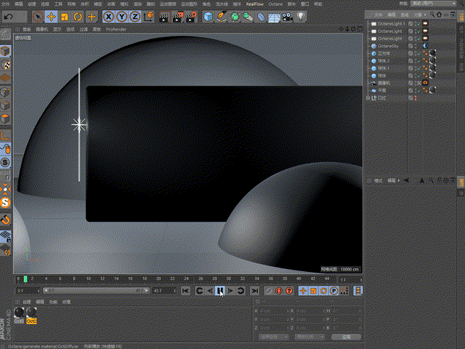The width and height of the screenshot is (465, 349).
Task: Select Texture mode checkered icon
Action: tap(5, 65)
